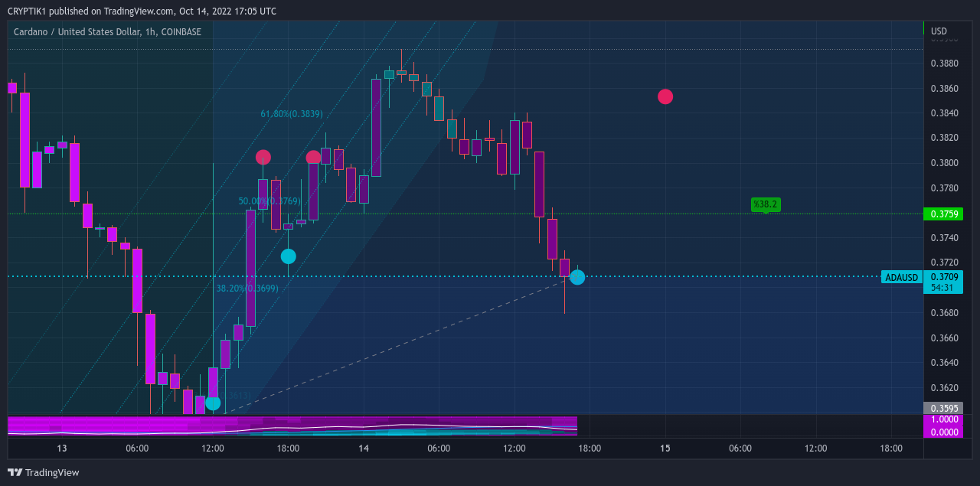Click the ADAUSD price label tag
The image size is (980, 486).
click(x=901, y=277)
